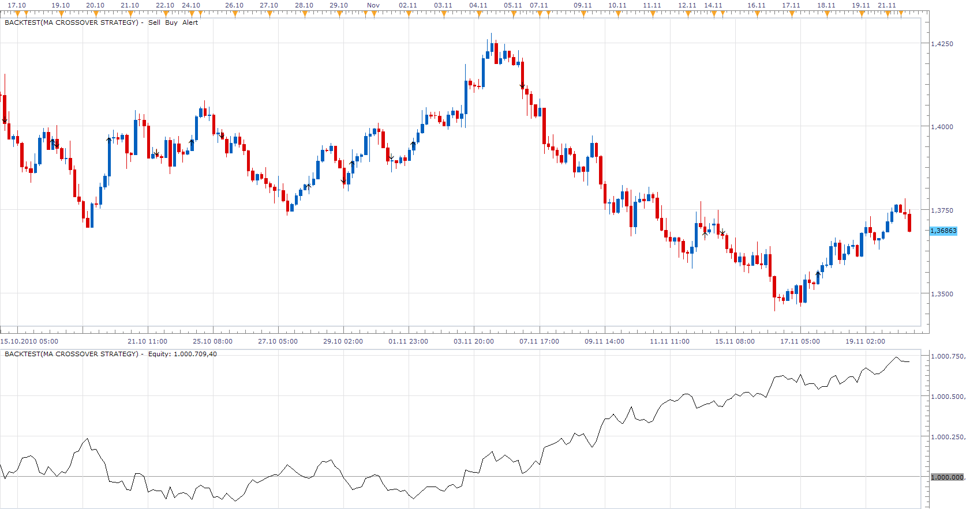Select the sell arrow at chart's left edge
The height and width of the screenshot is (509, 966).
[5, 120]
